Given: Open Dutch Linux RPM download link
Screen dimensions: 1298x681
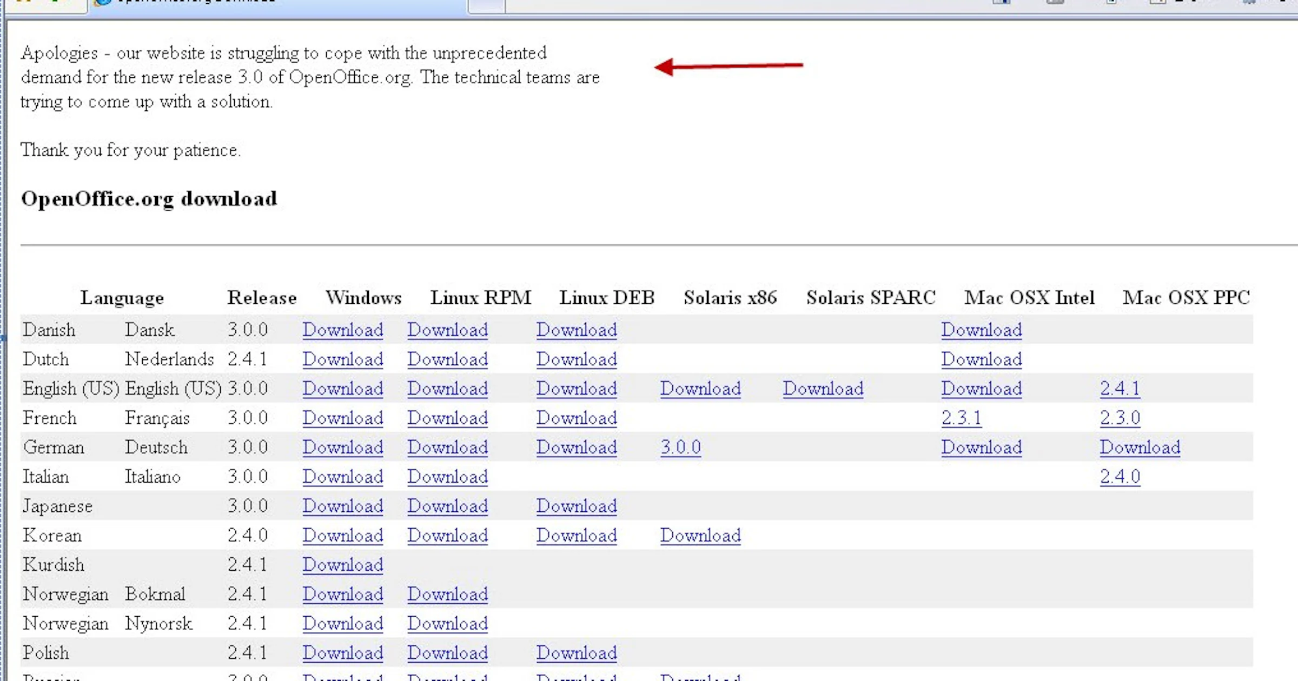Looking at the screenshot, I should 448,359.
